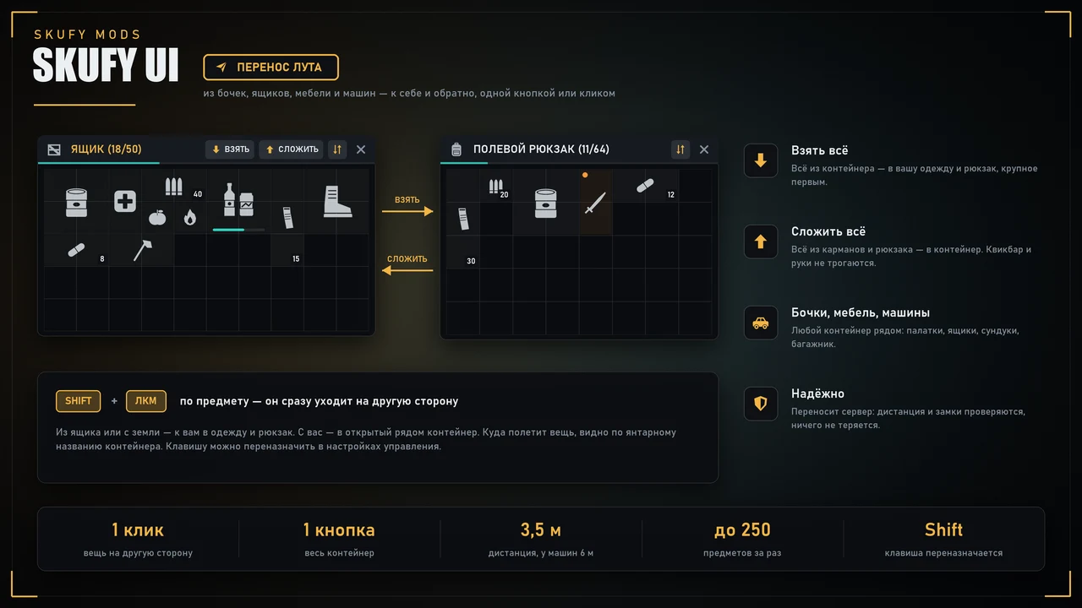
Task: Click the up-arrow icon beside Сложить всё
Action: [x=761, y=242]
